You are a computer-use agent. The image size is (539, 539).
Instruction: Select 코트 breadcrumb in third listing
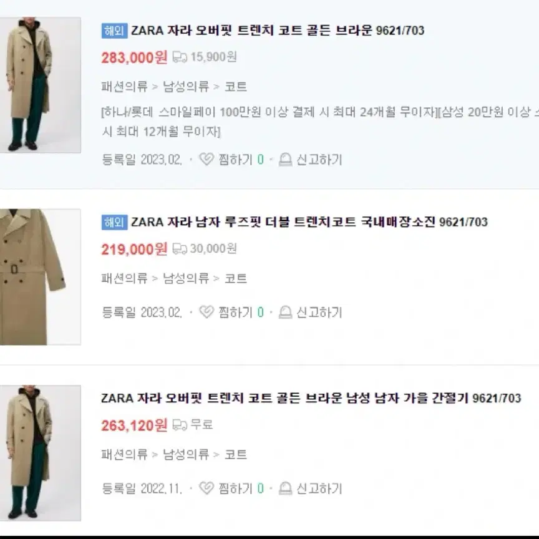[x=236, y=454]
